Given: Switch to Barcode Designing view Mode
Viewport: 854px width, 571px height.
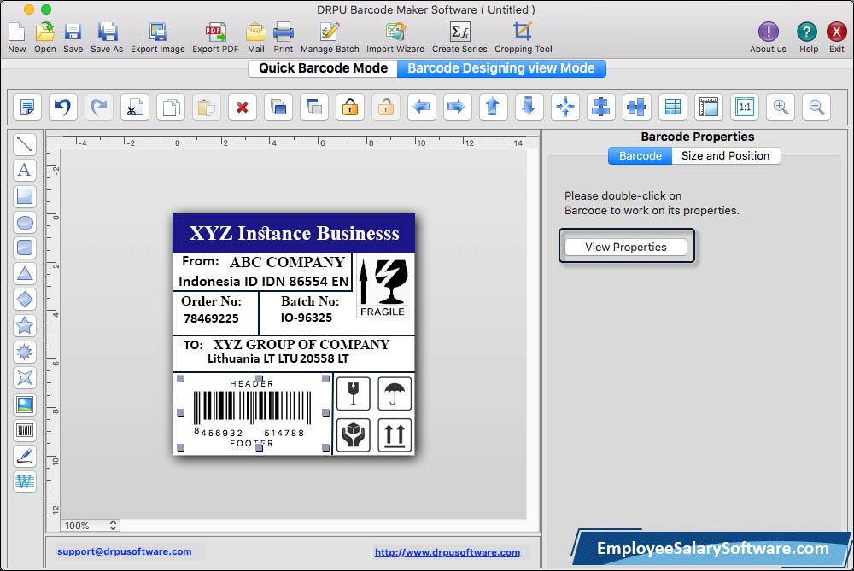Looking at the screenshot, I should (501, 68).
